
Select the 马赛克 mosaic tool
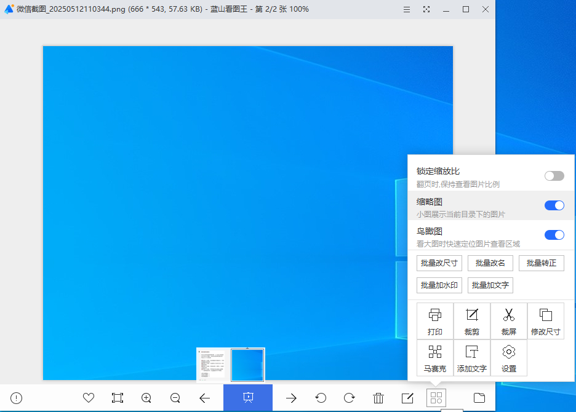pyautogui.click(x=435, y=358)
